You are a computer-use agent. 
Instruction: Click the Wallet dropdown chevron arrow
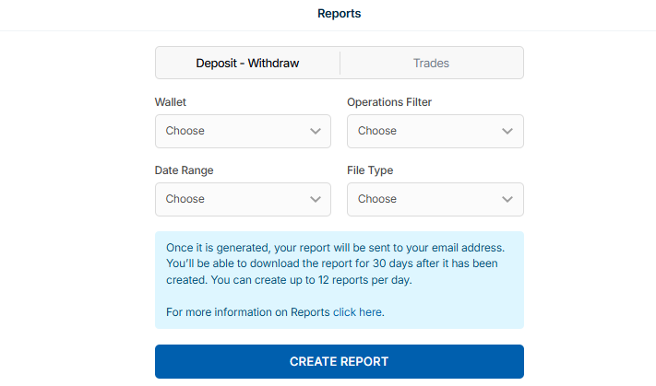click(315, 131)
